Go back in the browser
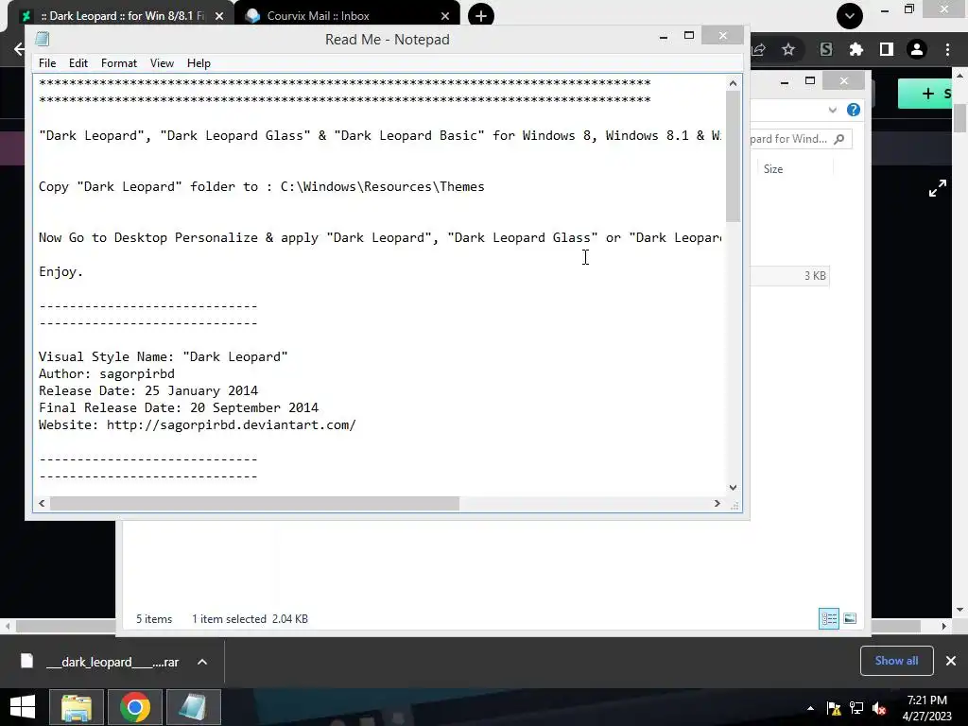Viewport: 968px width, 726px height. click(19, 49)
